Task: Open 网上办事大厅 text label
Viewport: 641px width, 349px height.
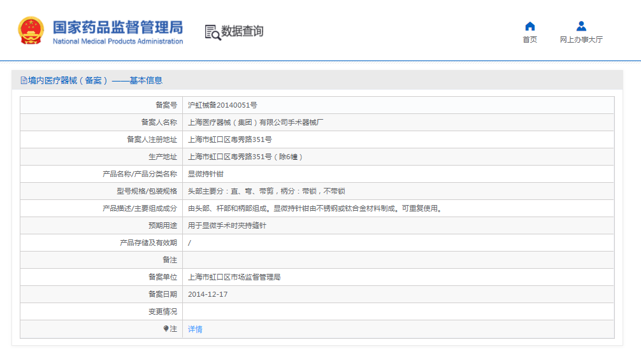Action: pyautogui.click(x=581, y=39)
